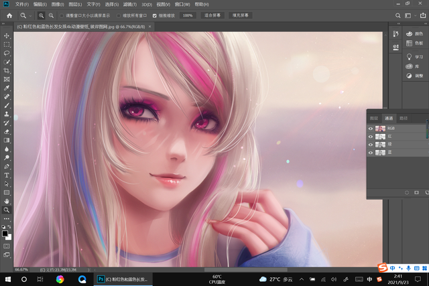Select the Zoom tool in the toolbox
This screenshot has width=429, height=286.
pos(7,210)
